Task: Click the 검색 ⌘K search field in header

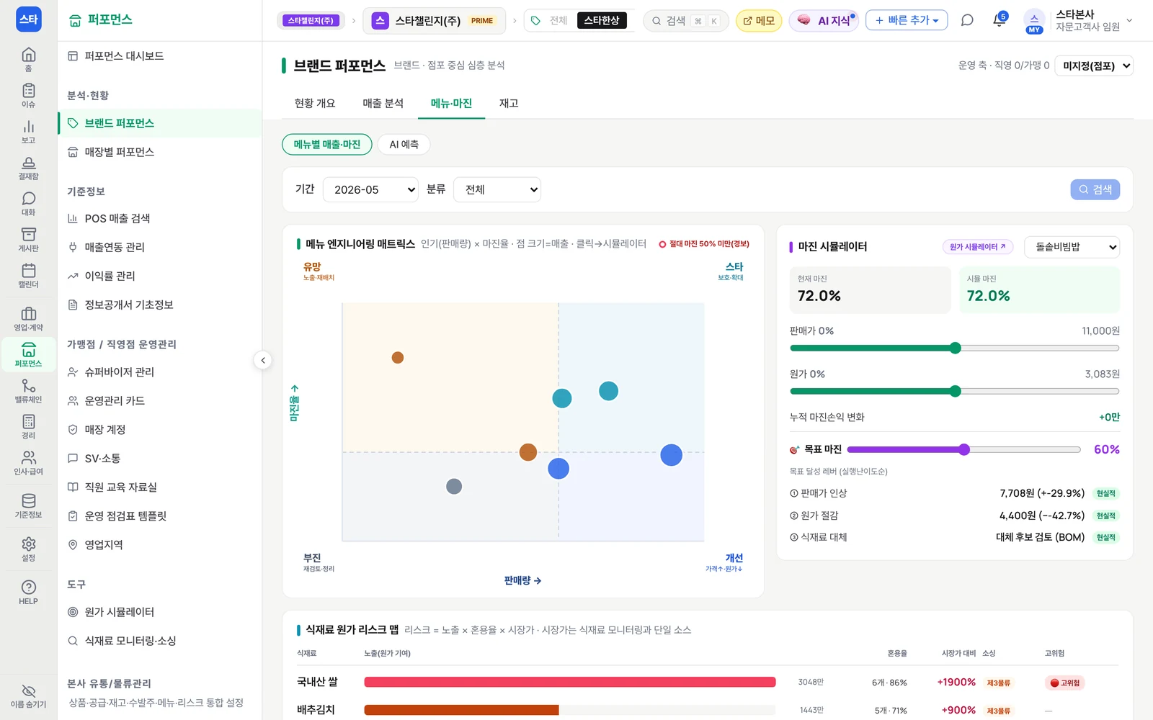Action: point(685,21)
